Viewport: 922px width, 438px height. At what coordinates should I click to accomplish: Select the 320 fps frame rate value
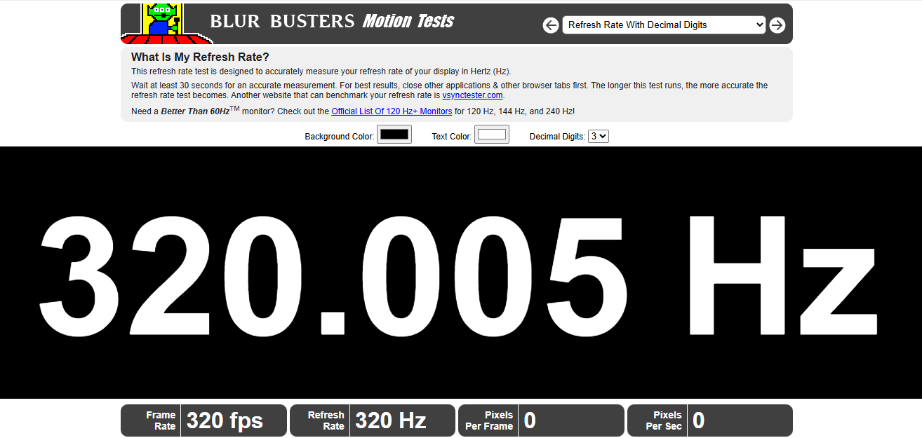coord(225,420)
